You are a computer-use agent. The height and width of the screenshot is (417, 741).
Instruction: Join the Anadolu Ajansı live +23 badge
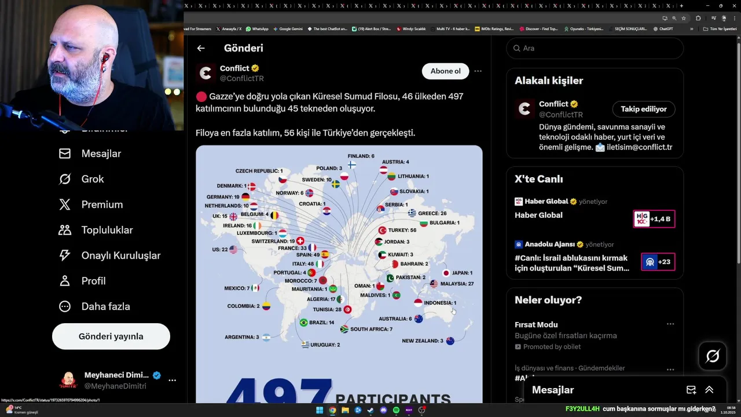(658, 262)
